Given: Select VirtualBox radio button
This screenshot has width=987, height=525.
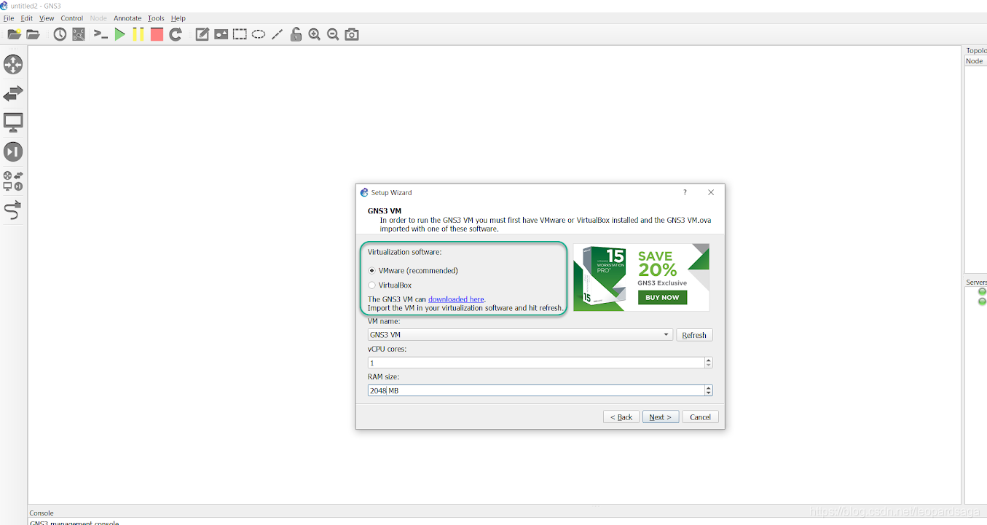Looking at the screenshot, I should point(372,285).
